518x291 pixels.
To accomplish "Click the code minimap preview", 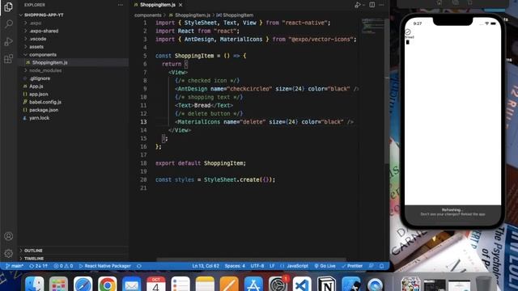I will tap(372, 27).
